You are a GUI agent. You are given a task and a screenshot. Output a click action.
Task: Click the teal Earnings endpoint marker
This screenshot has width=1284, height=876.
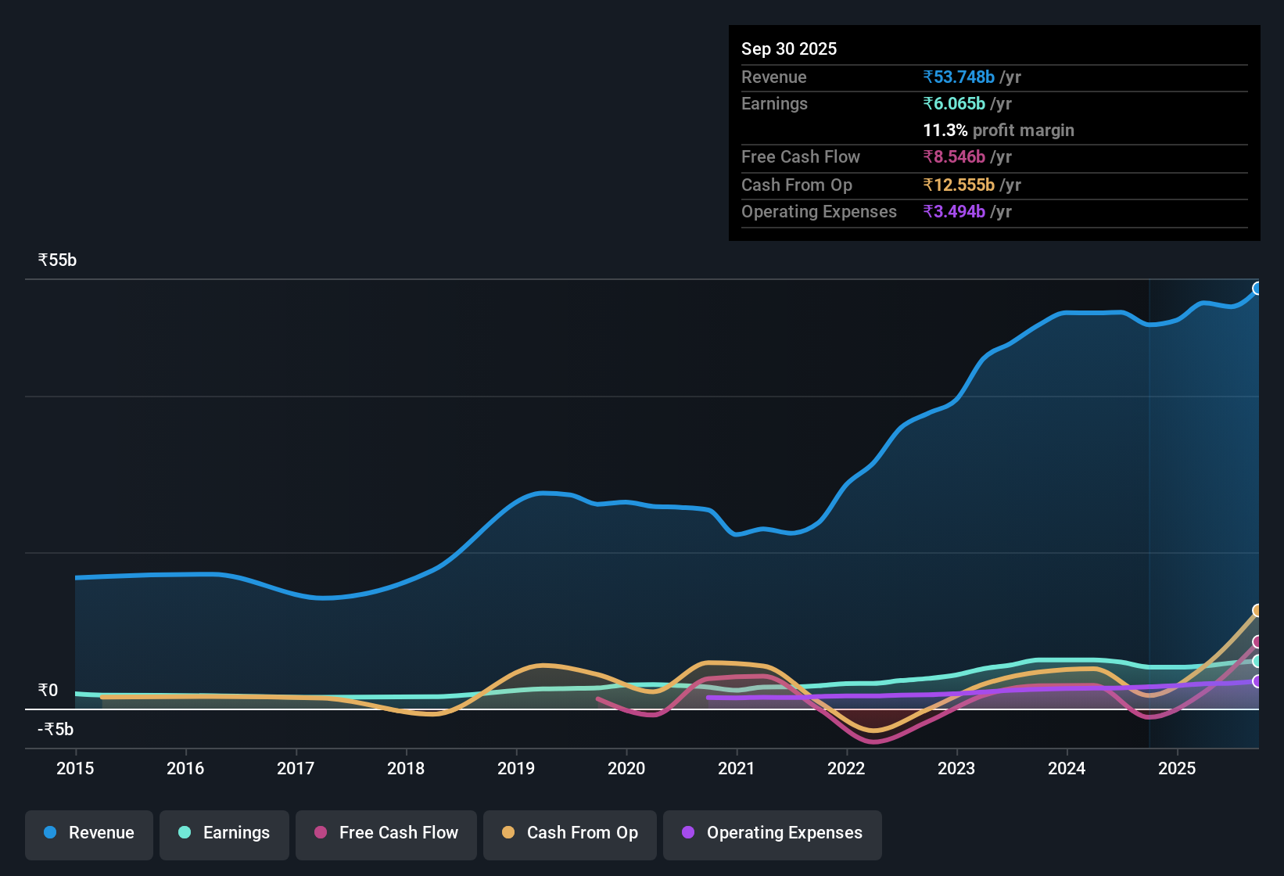1257,661
